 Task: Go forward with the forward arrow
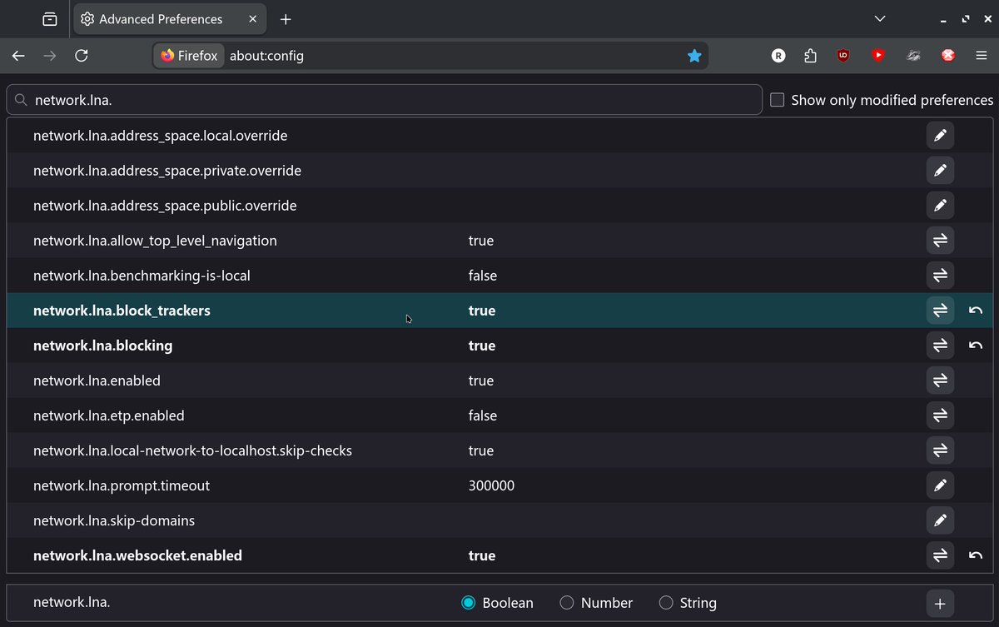50,56
